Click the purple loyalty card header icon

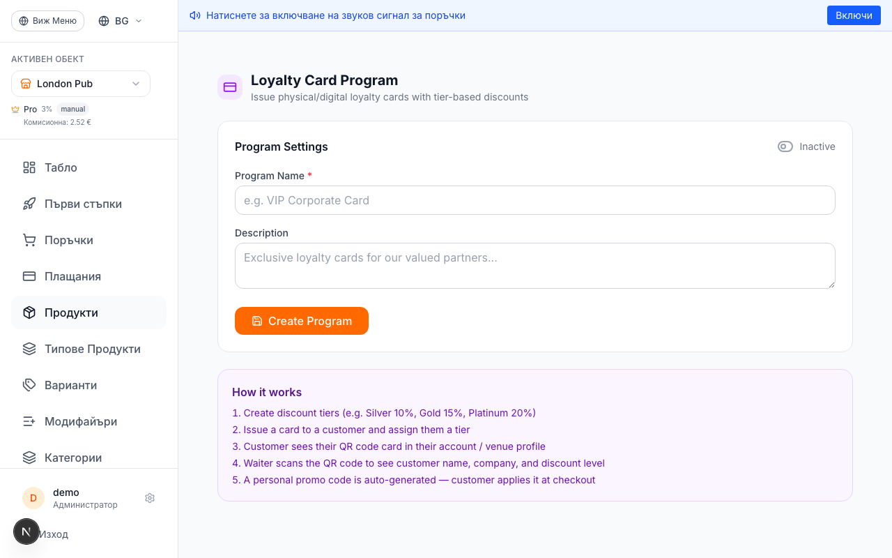tap(230, 87)
